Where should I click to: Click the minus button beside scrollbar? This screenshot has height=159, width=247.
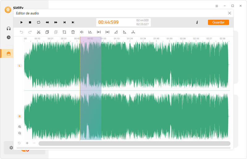click(34, 143)
